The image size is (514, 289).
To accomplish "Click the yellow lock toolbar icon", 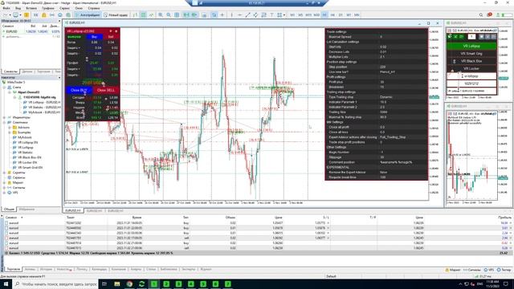I will click(43, 15).
